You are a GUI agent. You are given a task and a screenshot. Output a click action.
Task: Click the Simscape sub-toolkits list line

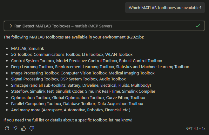[x=81, y=85]
